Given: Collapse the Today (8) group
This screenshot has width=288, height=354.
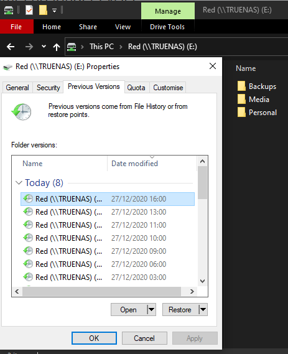Looking at the screenshot, I should pyautogui.click(x=19, y=183).
